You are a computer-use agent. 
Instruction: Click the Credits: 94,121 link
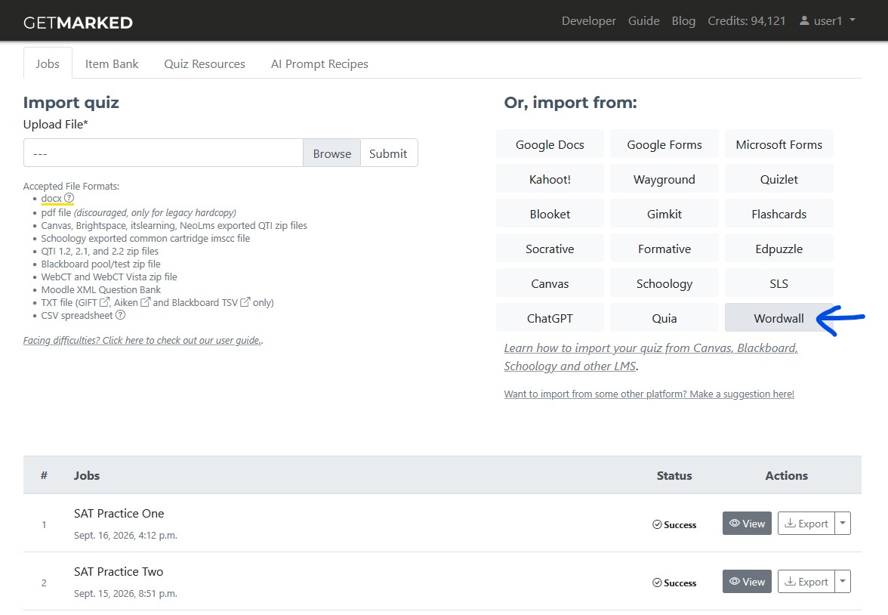(x=746, y=21)
